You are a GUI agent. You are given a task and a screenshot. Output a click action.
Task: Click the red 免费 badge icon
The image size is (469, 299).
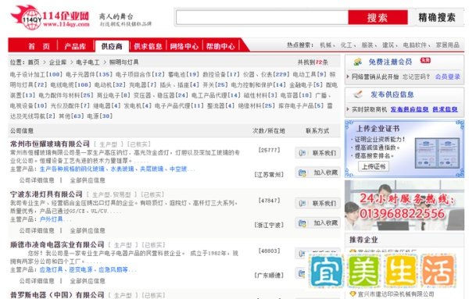(425, 60)
